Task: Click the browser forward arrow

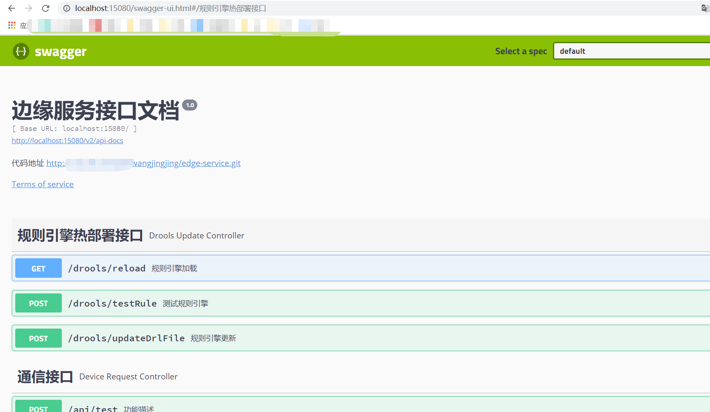Action: (x=28, y=8)
